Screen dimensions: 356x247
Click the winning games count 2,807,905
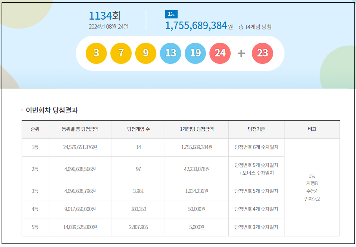138,227
